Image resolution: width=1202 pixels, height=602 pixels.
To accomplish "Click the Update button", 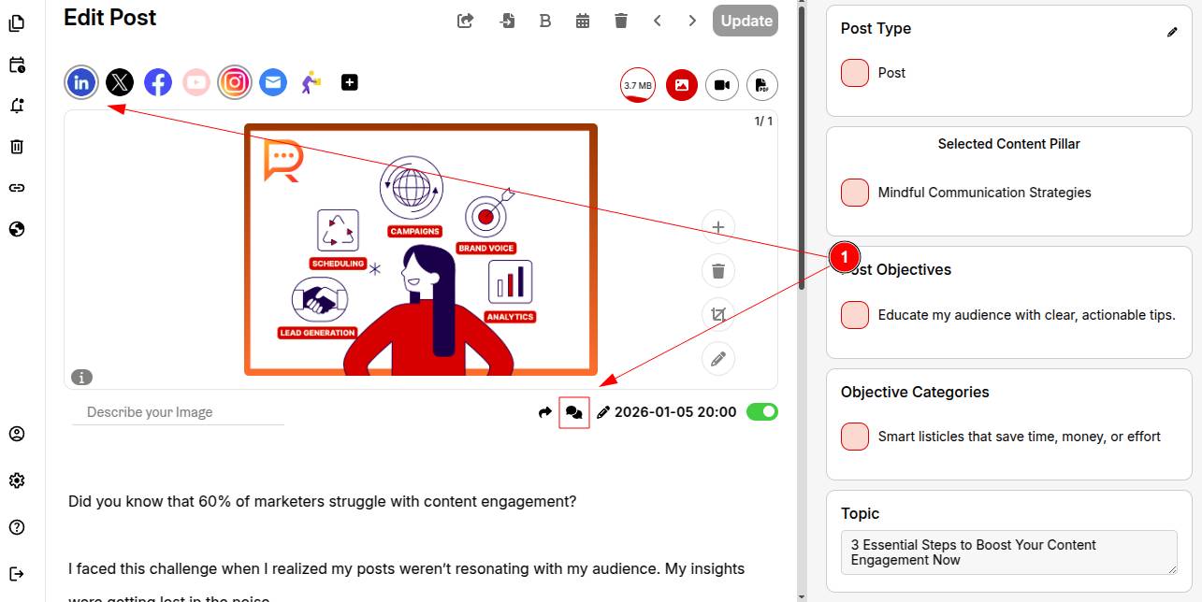I will click(x=746, y=21).
